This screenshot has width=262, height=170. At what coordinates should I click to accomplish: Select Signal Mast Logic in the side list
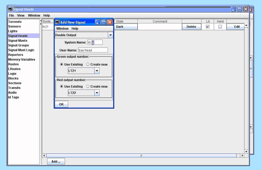(x=24, y=50)
